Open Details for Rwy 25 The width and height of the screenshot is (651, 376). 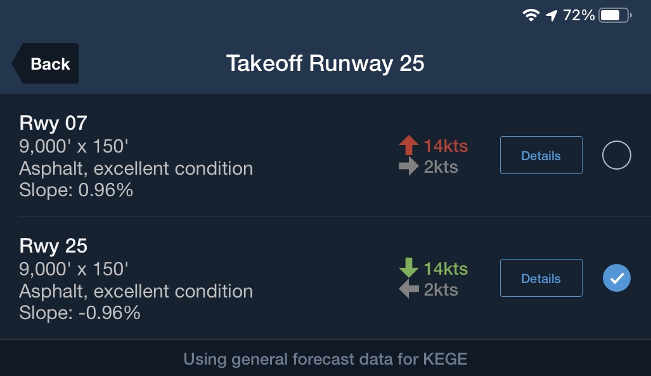point(541,278)
